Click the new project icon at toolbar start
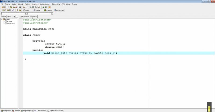 coord(2,7)
